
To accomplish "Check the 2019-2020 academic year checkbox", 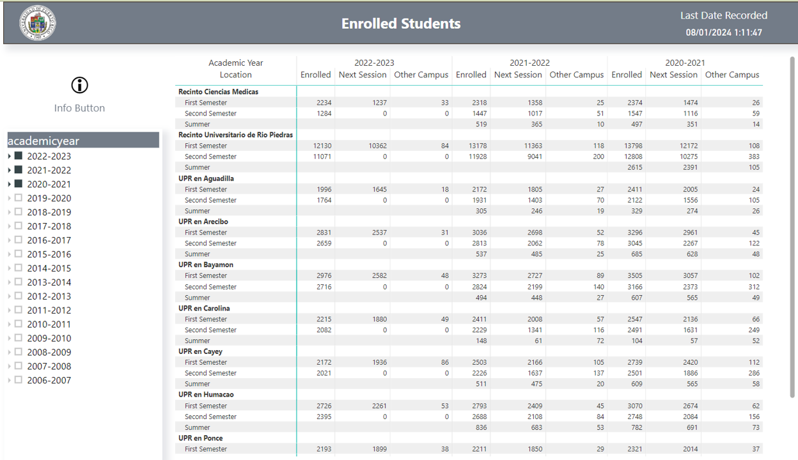I will click(19, 198).
